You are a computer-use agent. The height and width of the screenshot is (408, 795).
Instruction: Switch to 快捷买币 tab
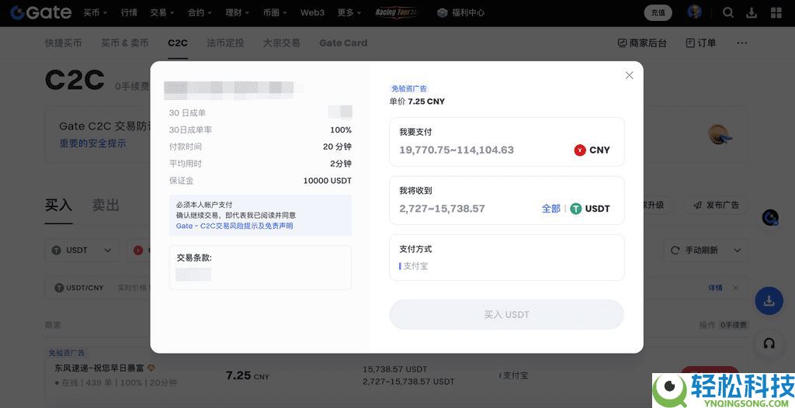coord(63,43)
